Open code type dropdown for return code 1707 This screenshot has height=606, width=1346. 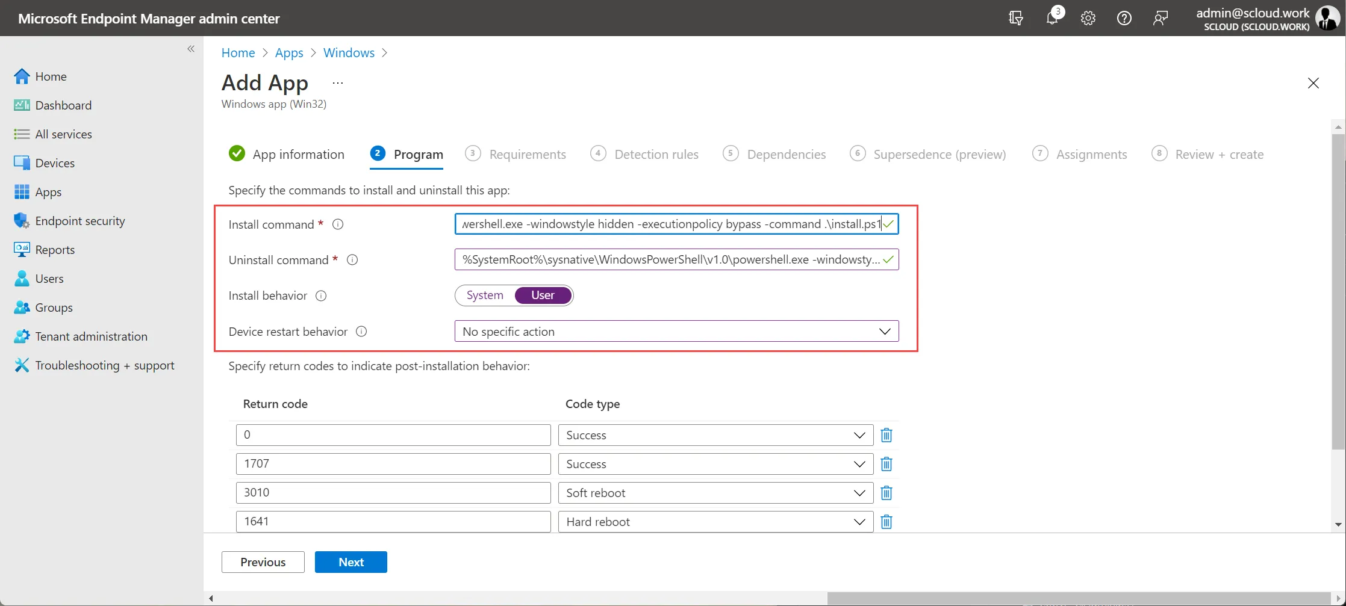click(715, 464)
